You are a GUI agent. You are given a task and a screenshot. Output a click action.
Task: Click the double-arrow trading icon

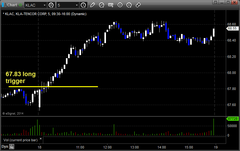point(138,5)
